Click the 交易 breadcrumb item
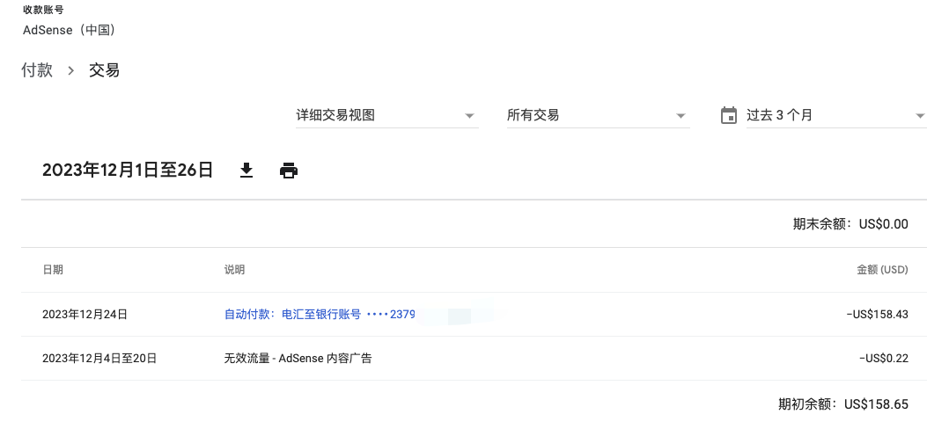 click(104, 70)
